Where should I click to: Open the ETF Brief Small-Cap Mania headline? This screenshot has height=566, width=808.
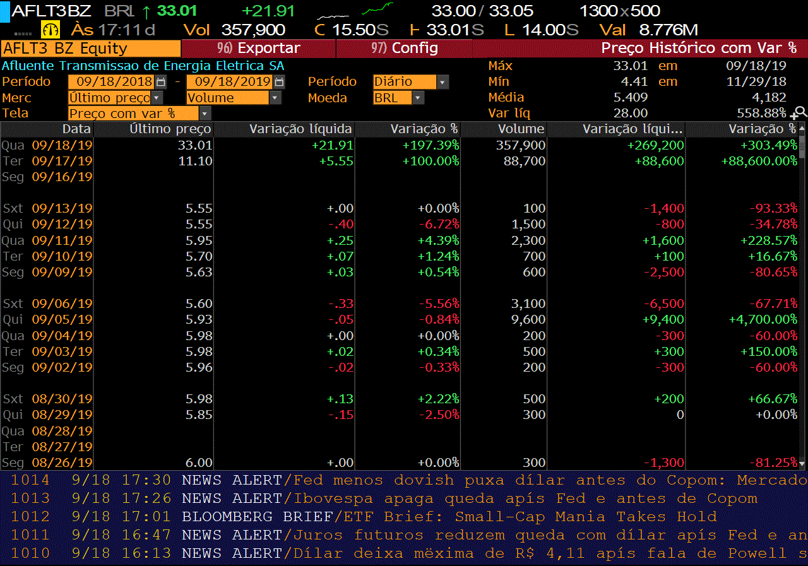coord(529,517)
